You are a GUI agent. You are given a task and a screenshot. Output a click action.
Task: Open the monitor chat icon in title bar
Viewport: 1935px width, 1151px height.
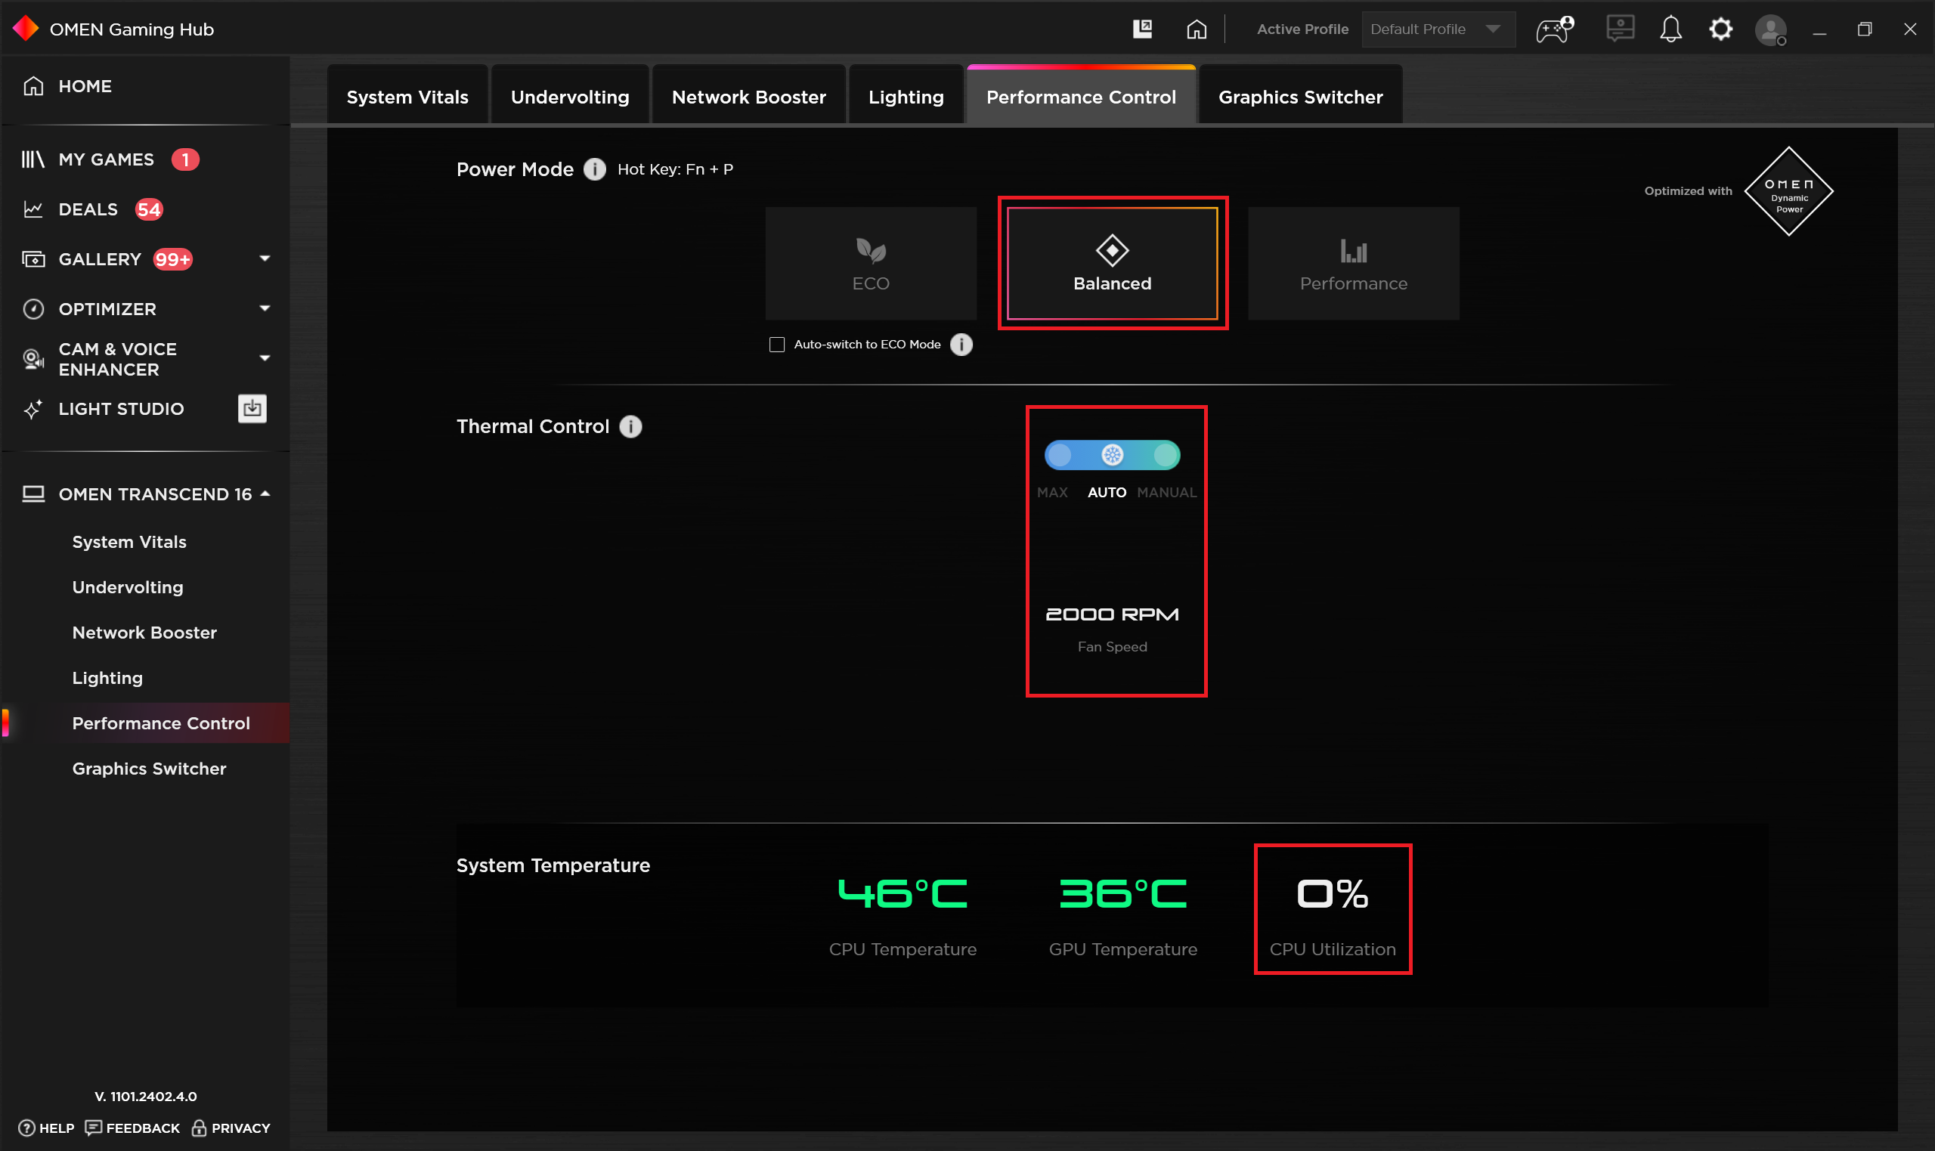point(1621,29)
